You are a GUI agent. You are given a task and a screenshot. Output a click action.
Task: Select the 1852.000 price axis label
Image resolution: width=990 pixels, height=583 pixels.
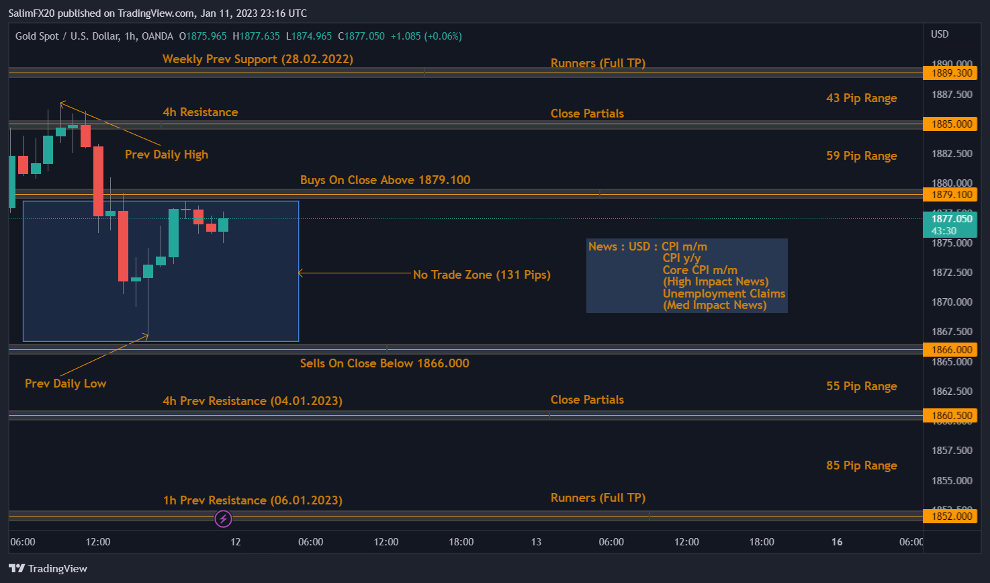[951, 517]
